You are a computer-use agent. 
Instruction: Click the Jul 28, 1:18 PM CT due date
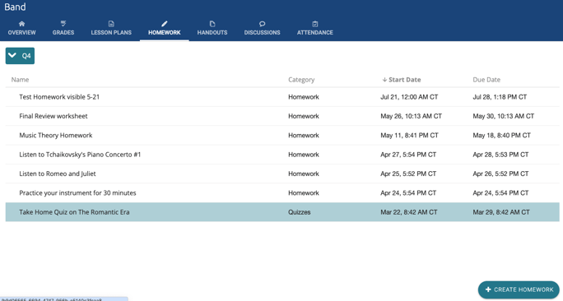point(500,97)
